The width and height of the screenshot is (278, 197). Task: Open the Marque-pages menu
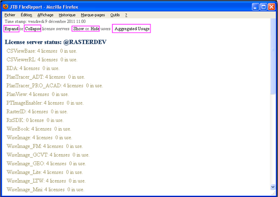pos(93,15)
